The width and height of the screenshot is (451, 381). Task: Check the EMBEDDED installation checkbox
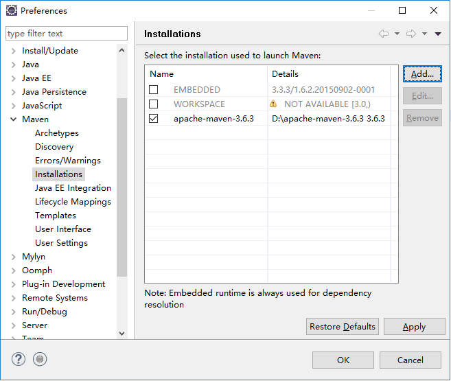point(154,90)
